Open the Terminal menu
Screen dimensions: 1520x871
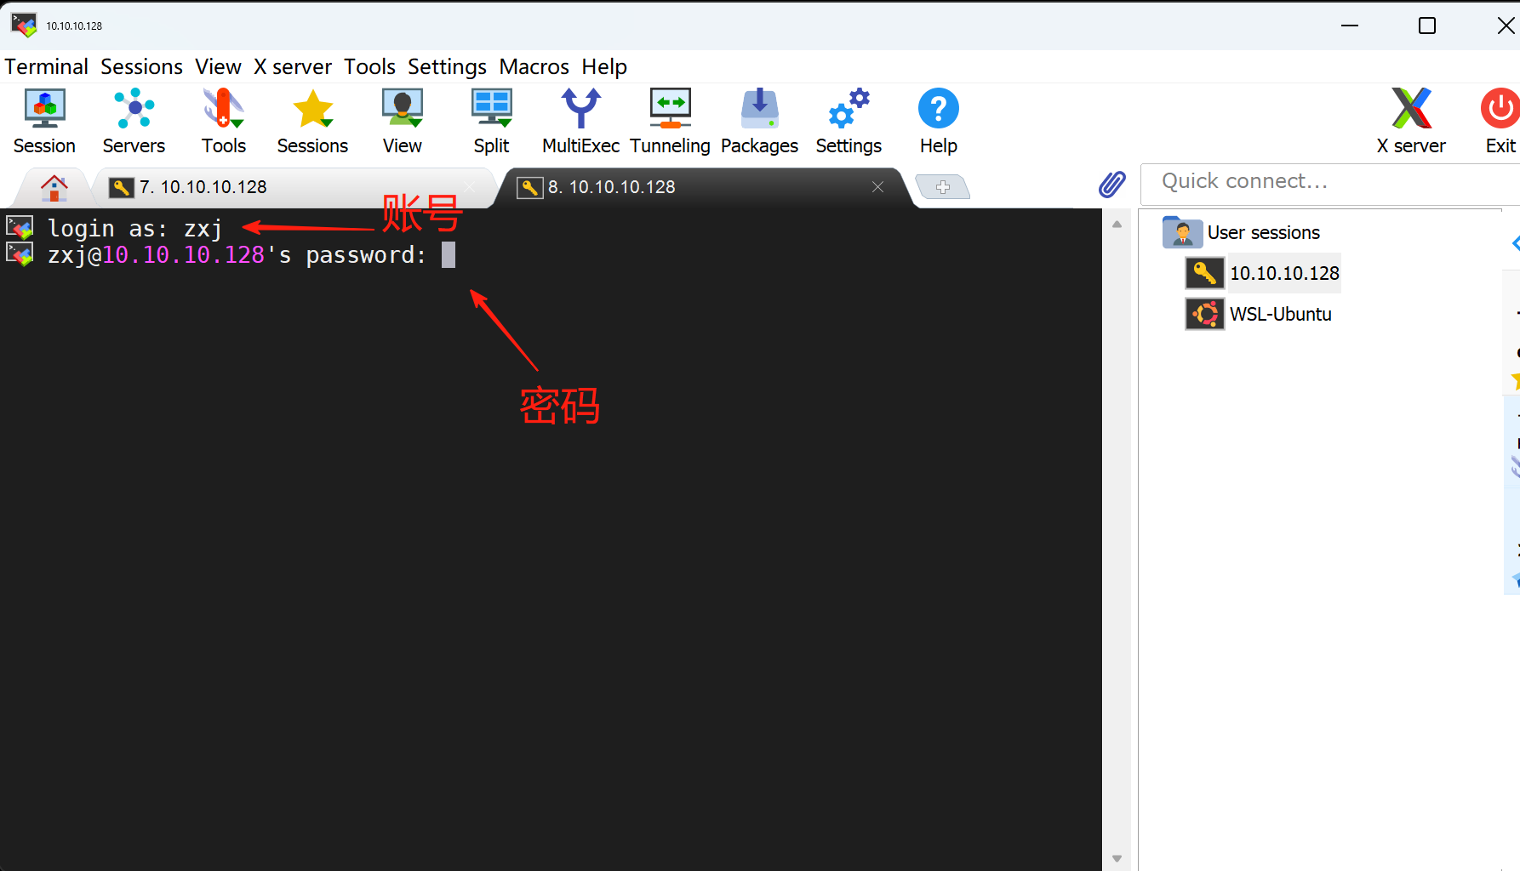click(x=47, y=66)
